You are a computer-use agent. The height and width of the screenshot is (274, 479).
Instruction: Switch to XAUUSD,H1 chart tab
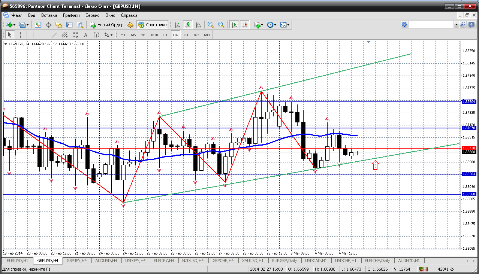click(x=253, y=261)
